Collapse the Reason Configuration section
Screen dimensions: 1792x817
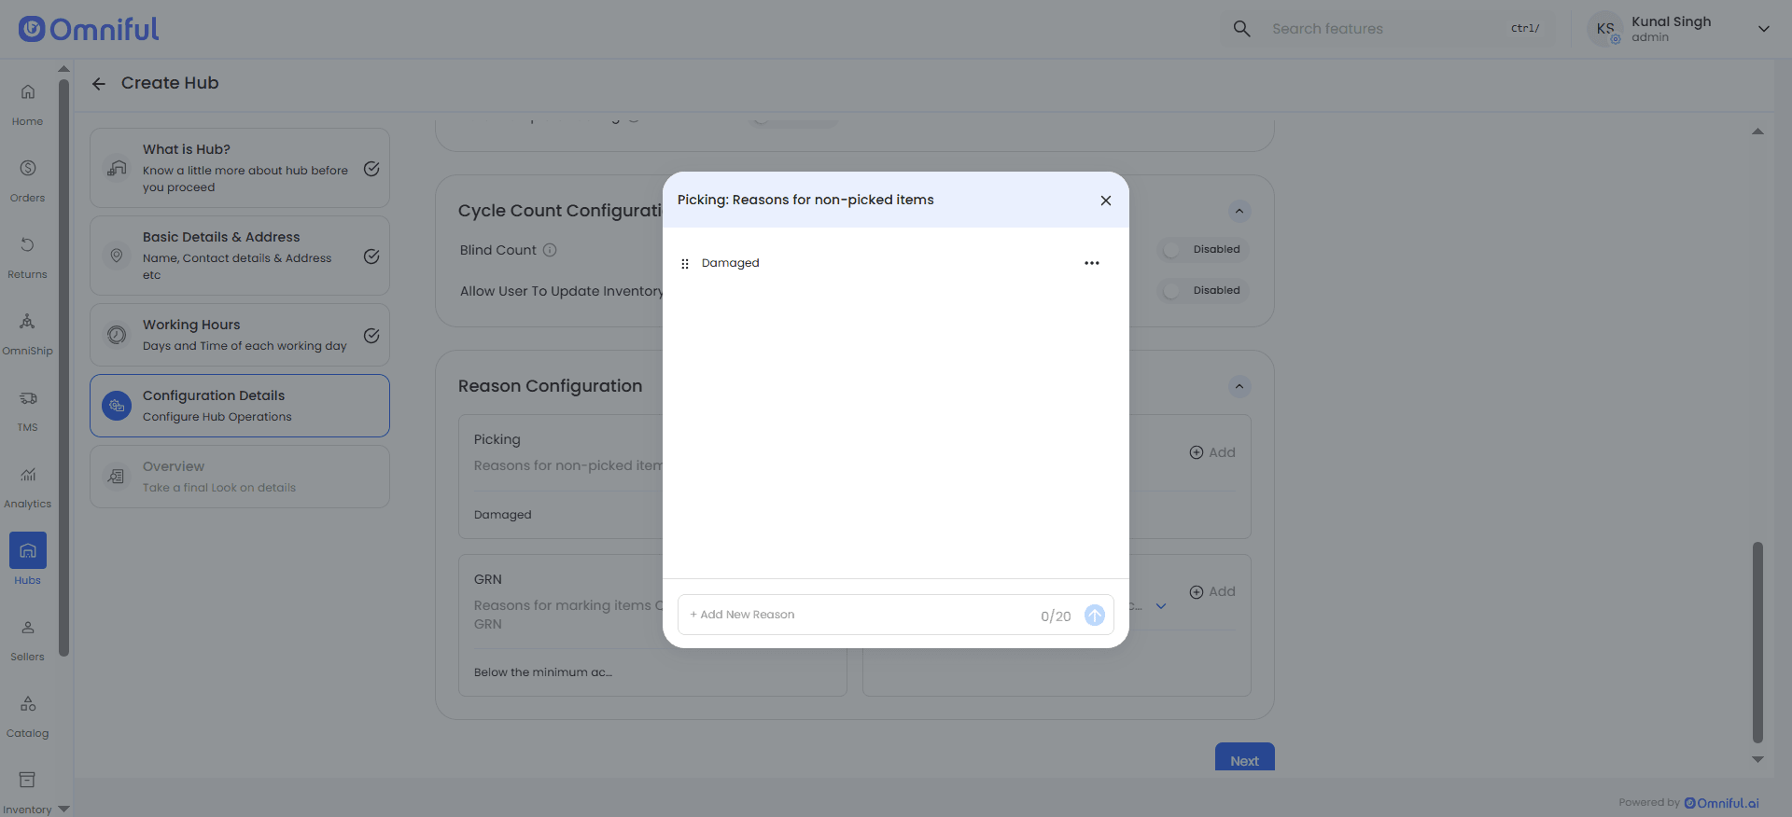click(1239, 387)
